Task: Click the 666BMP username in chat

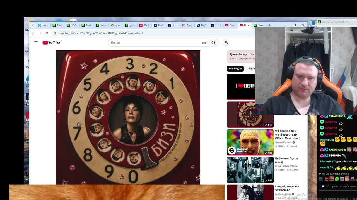Action: pyautogui.click(x=334, y=156)
